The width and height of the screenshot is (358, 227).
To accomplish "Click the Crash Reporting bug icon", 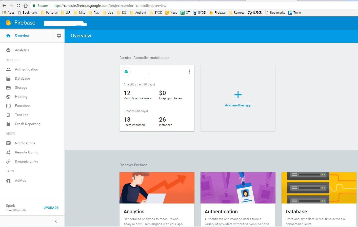I will click(8, 124).
